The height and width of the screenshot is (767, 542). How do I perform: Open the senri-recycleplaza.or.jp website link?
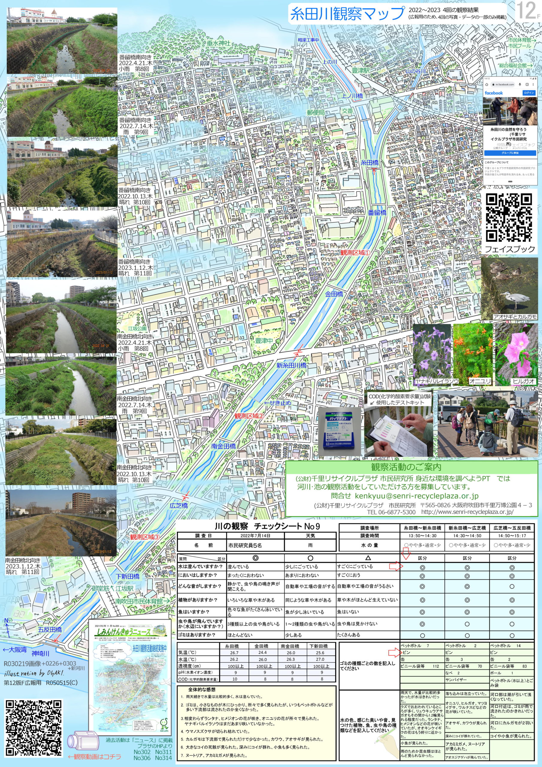(x=467, y=512)
